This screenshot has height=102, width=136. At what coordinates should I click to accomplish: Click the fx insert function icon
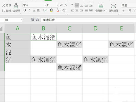point(38,20)
